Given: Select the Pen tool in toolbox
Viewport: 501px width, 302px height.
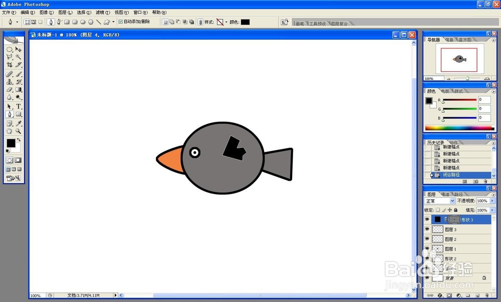Looking at the screenshot, I should coord(9,114).
